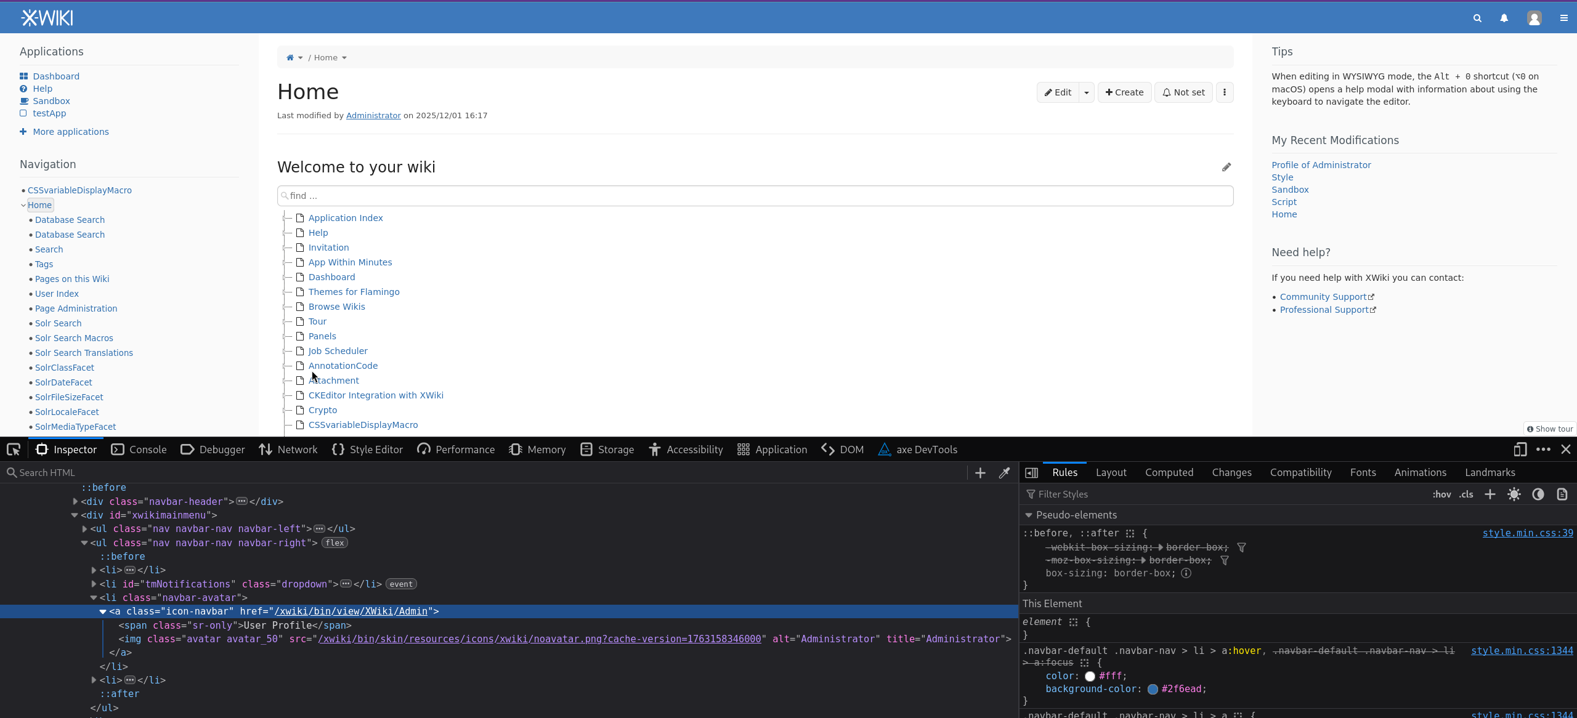Click the pencil edit icon beside Welcome heading

pyautogui.click(x=1226, y=167)
